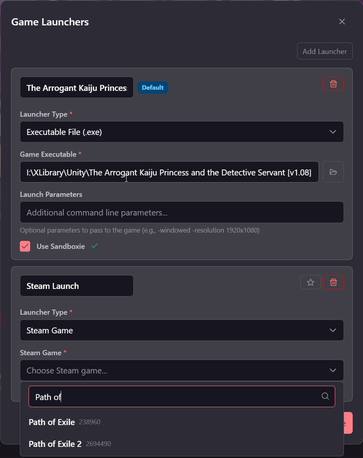This screenshot has height=458, width=363.
Task: Delete the Steam Launch launcher via trash icon
Action: coord(333,282)
